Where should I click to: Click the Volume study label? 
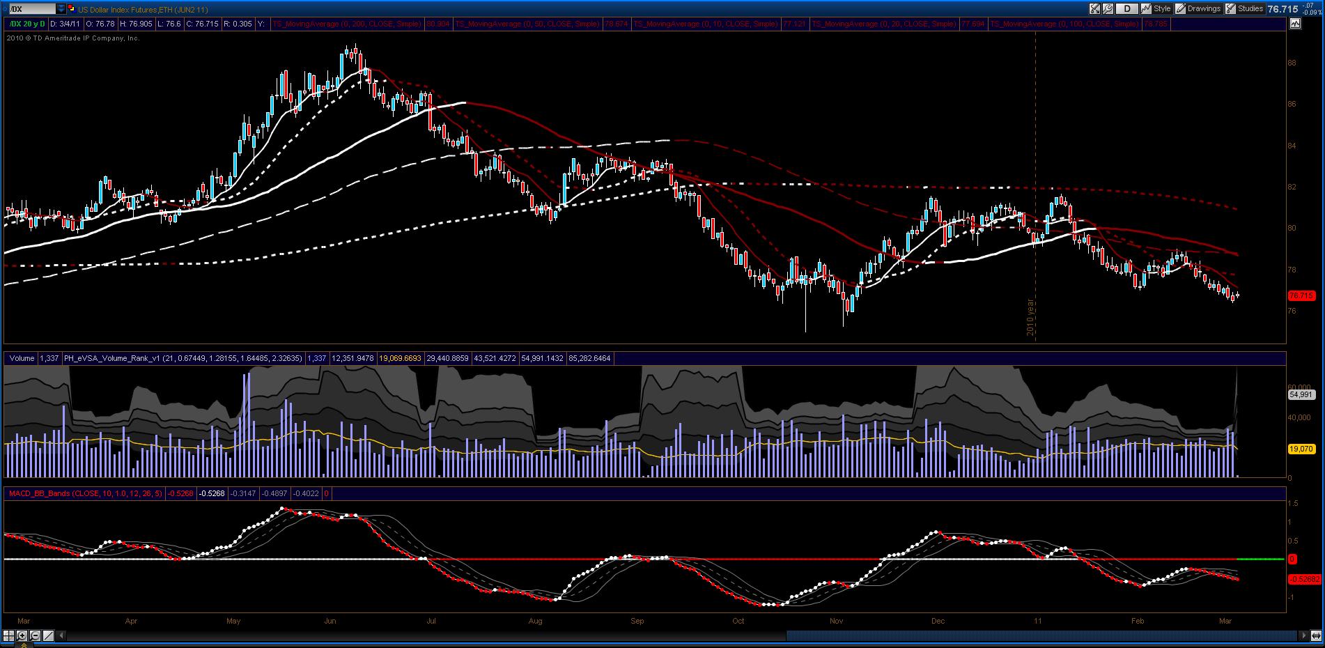point(22,358)
